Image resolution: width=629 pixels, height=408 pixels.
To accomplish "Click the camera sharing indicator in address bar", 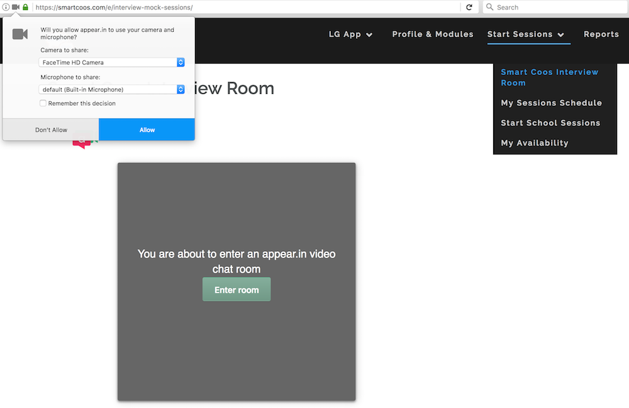I will [x=16, y=7].
